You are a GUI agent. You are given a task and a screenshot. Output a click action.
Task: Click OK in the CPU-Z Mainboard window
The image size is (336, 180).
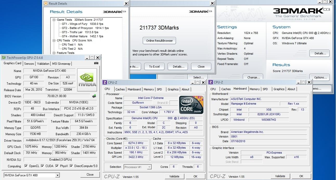pyautogui.click(x=301, y=176)
